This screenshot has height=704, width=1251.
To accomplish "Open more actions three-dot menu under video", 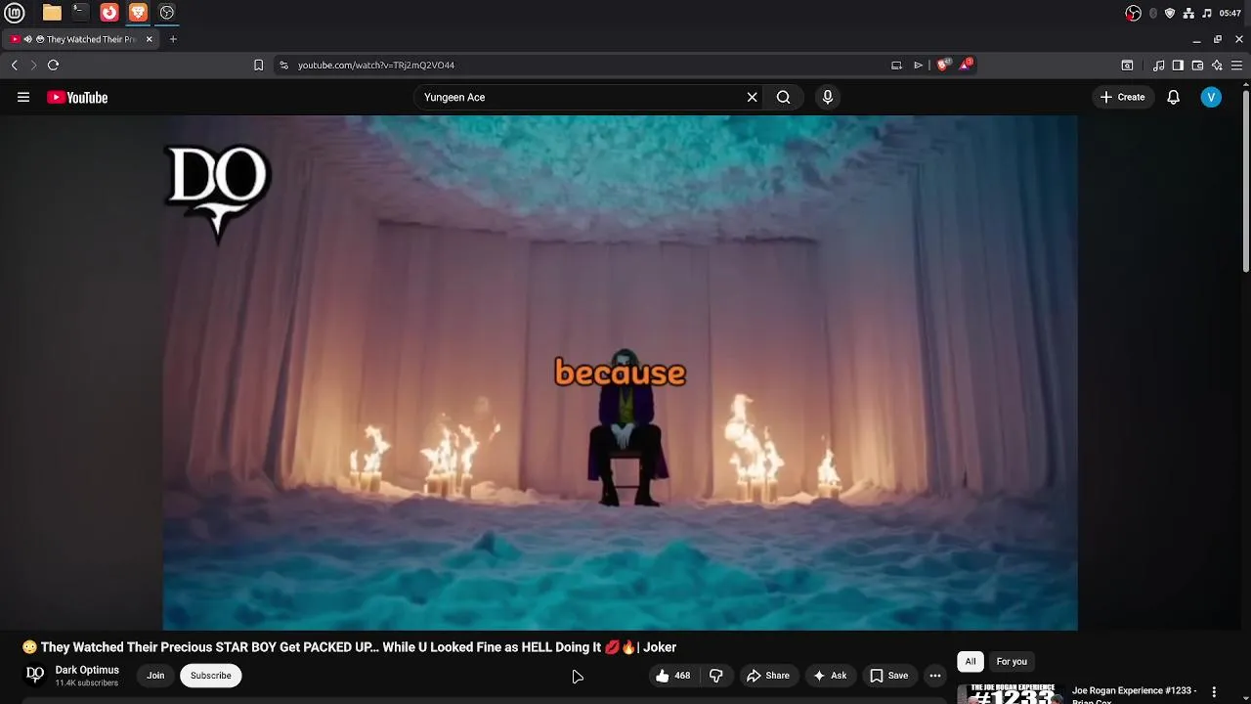I will (935, 676).
